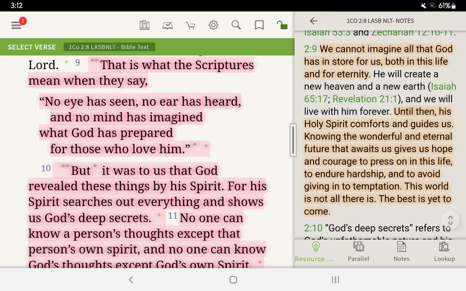This screenshot has height=291, width=466.
Task: Tap the scroll indicator in the notes panel
Action: 451,220
